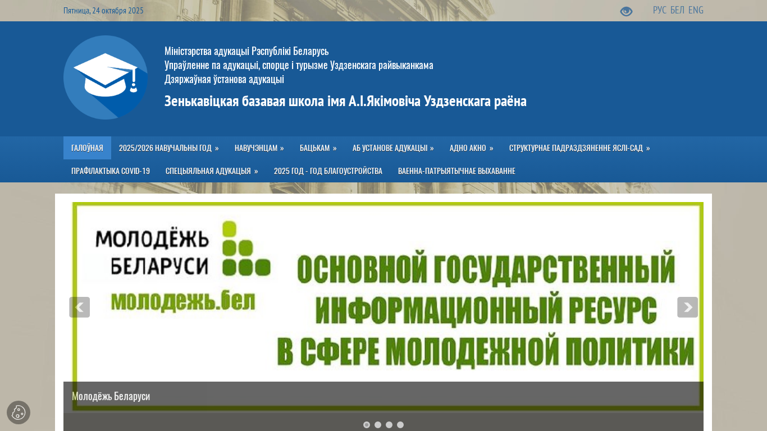Expand the АДНО АКНО menu

pos(472,148)
